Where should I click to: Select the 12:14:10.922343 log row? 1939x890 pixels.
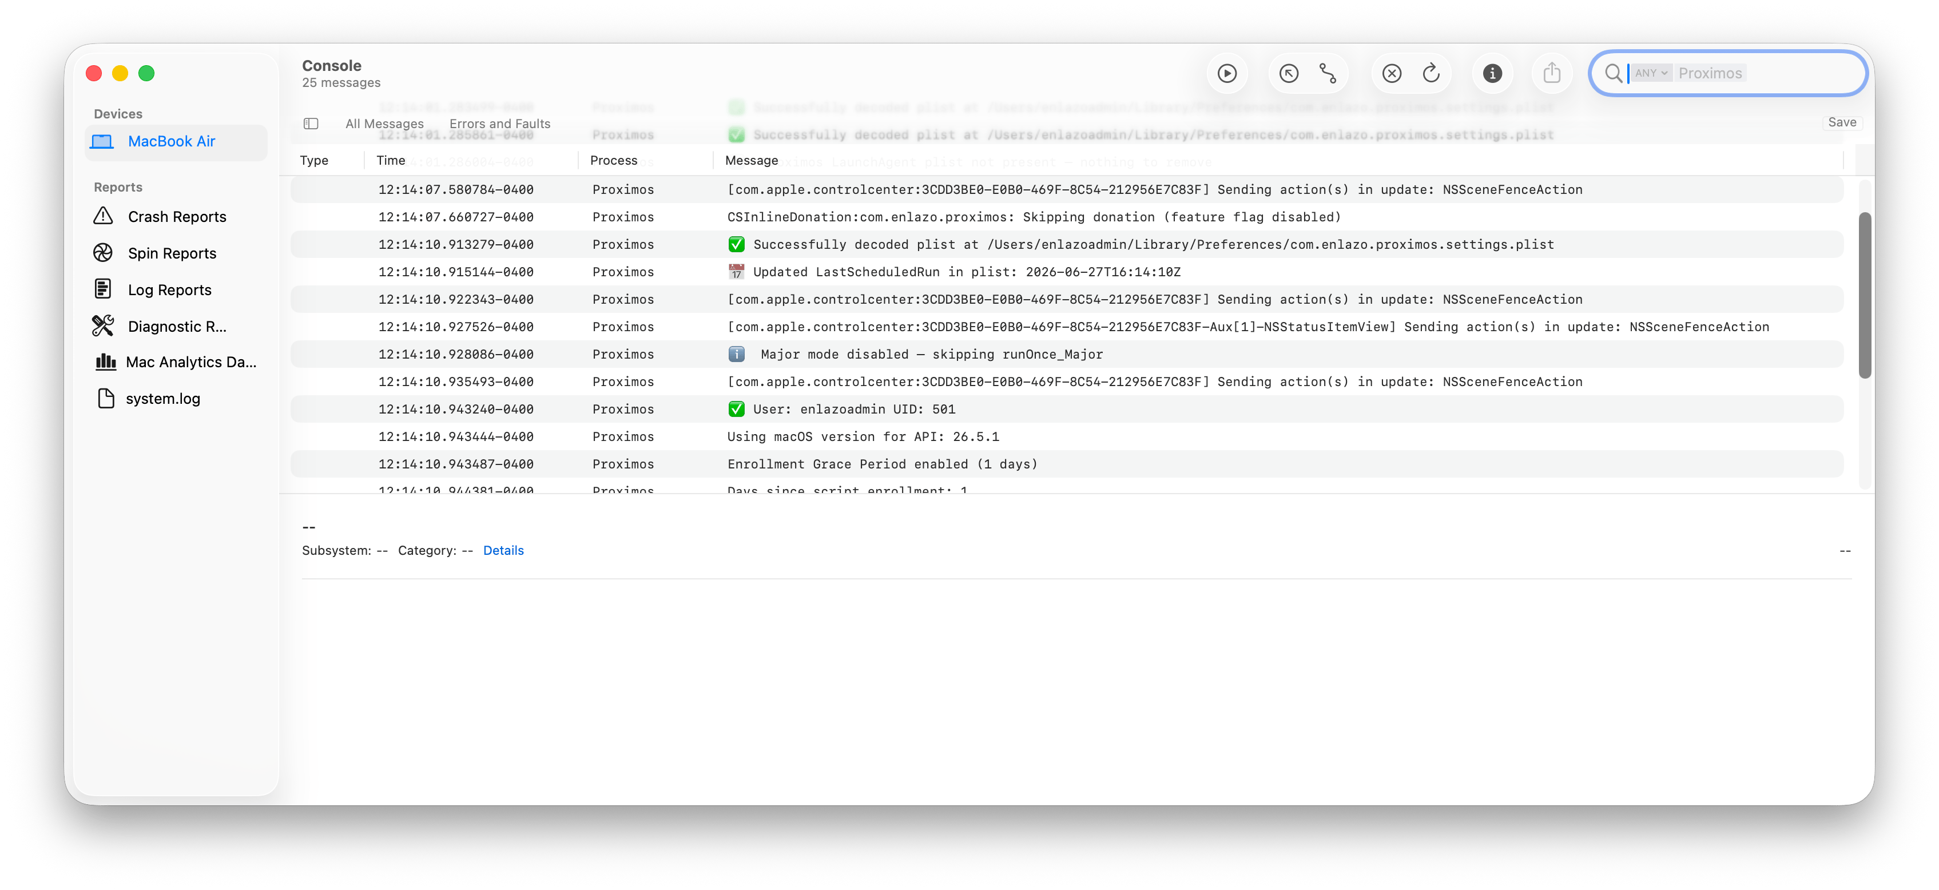click(x=1067, y=300)
